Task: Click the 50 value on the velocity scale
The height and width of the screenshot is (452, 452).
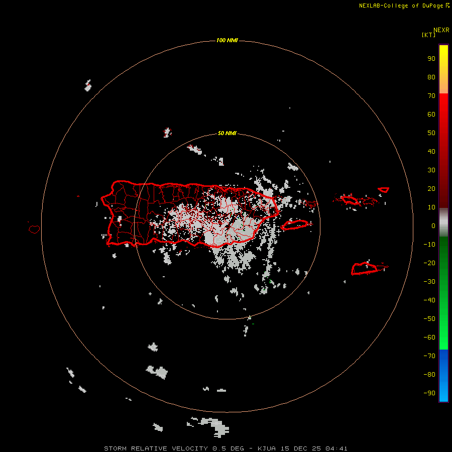Action: pyautogui.click(x=431, y=133)
